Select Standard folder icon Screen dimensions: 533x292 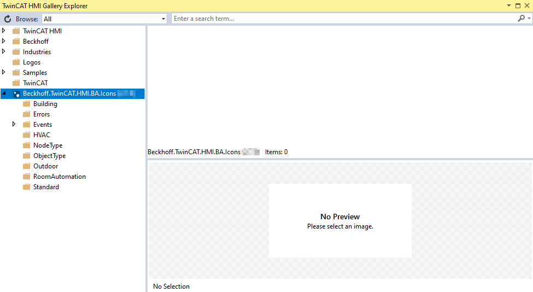27,187
